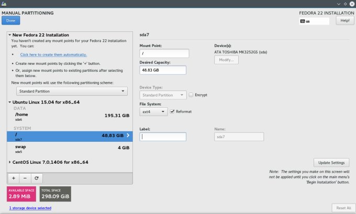The height and width of the screenshot is (214, 356).
Task: Open the ext4 File System dropdown
Action: coord(153,111)
